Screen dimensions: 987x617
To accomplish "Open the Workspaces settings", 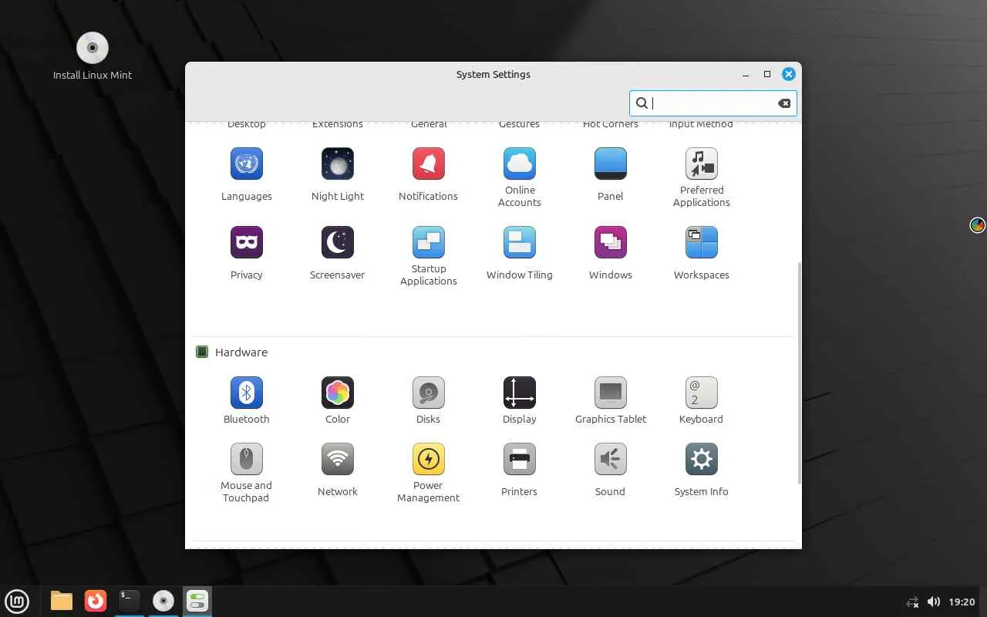I will (x=702, y=254).
